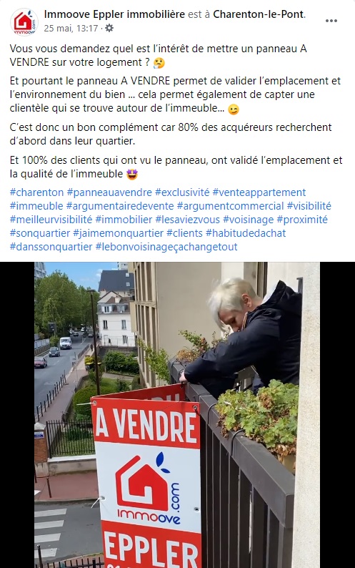Open the #panneauavendre hashtag
355x568 pixels.
click(110, 192)
